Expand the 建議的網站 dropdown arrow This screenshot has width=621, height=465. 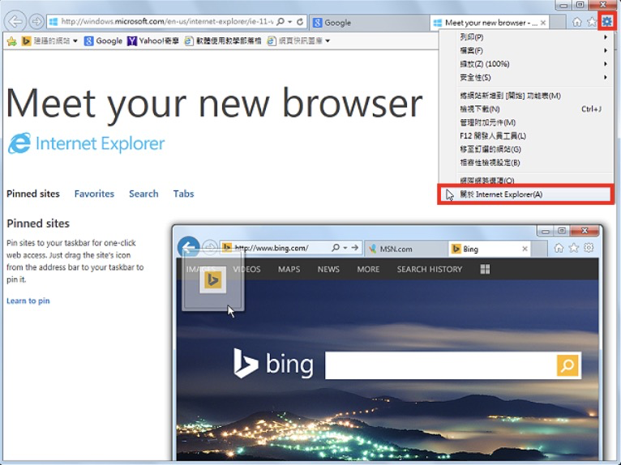75,41
